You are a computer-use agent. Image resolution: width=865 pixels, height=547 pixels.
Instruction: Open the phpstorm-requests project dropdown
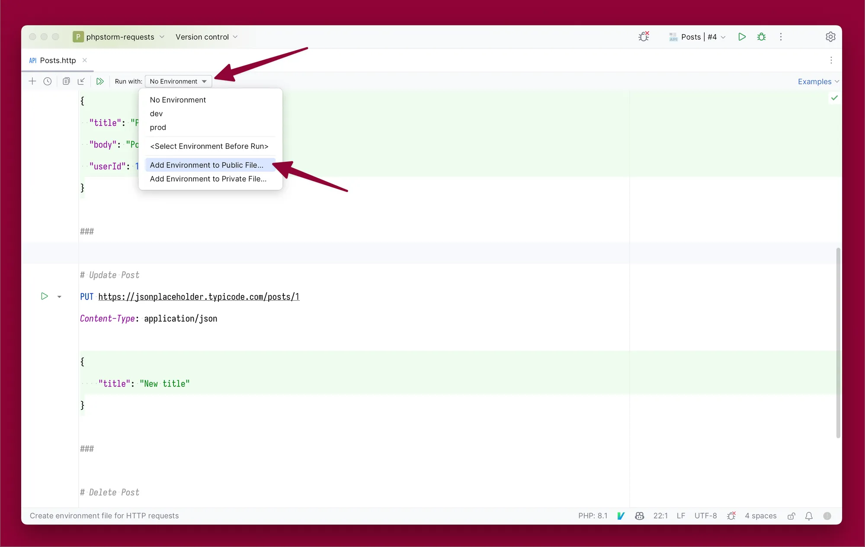(x=119, y=37)
